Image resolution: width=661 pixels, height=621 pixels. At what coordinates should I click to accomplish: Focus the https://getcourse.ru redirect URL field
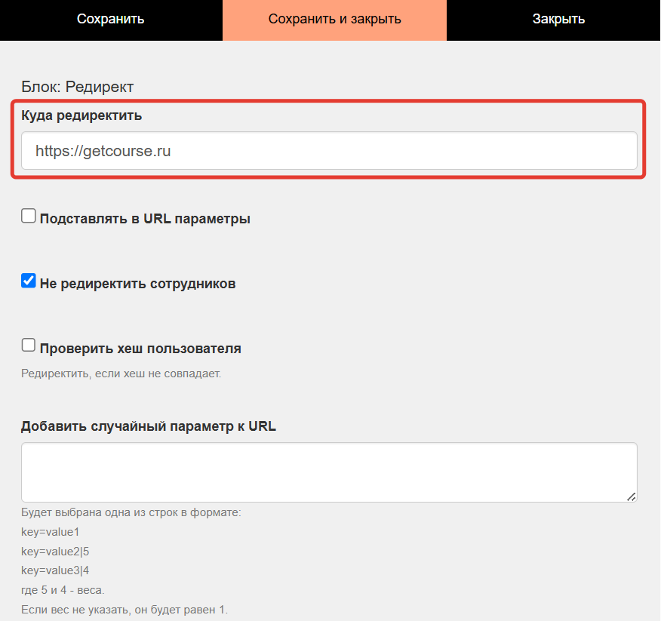329,150
